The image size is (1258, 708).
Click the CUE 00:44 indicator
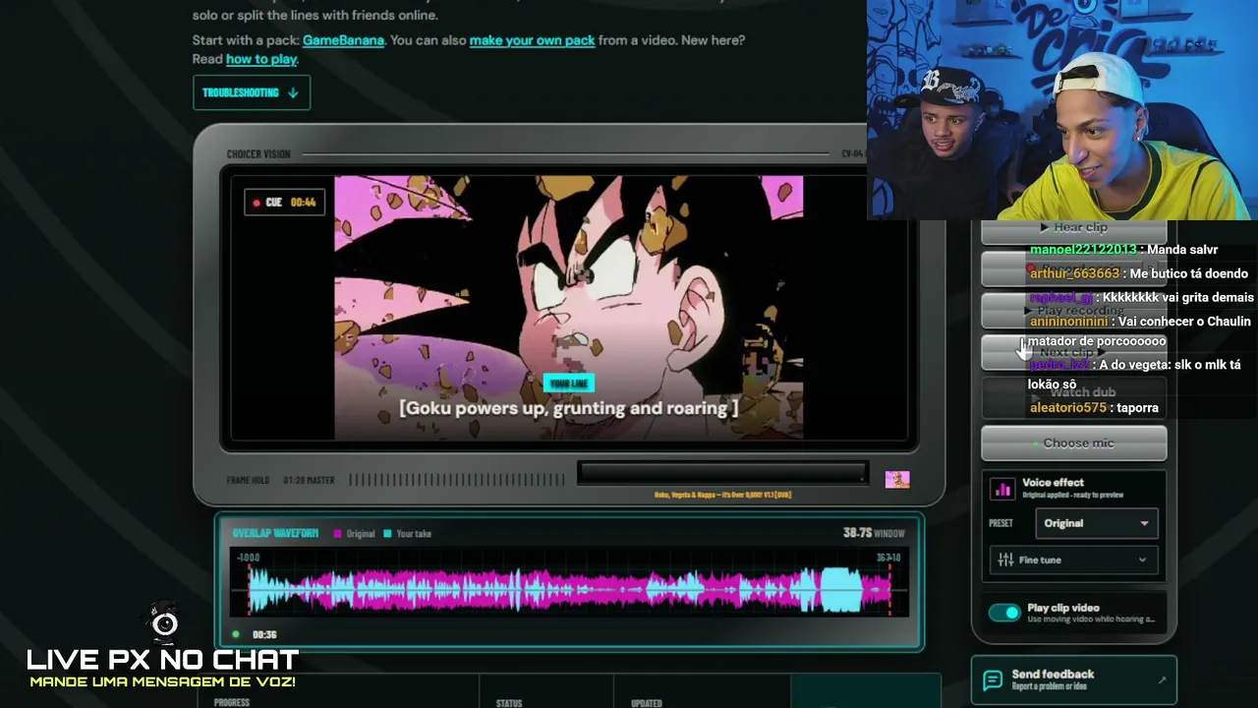(285, 203)
